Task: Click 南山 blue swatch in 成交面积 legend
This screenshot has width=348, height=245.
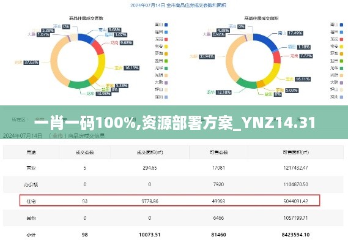Action: coord(341,25)
